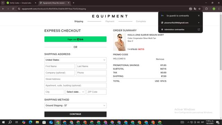The image size is (222, 125).
Task: Click the CONTINUE button
Action: [x=76, y=114]
